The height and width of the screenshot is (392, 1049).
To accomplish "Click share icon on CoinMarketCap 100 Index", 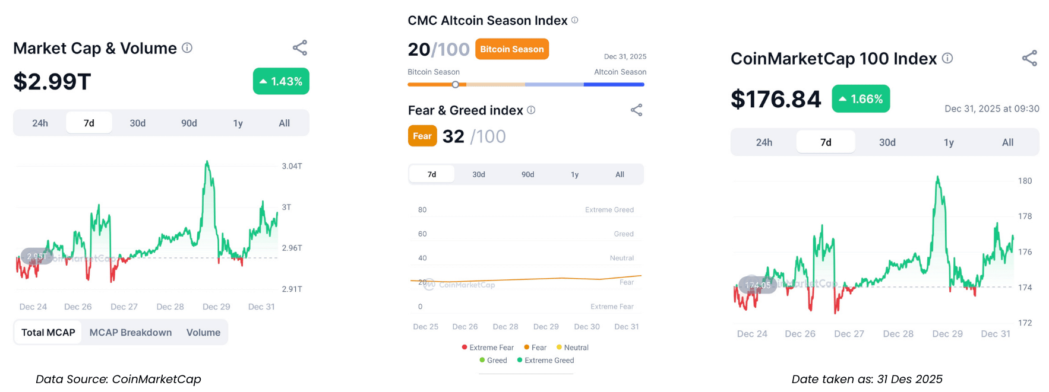I will point(1029,58).
